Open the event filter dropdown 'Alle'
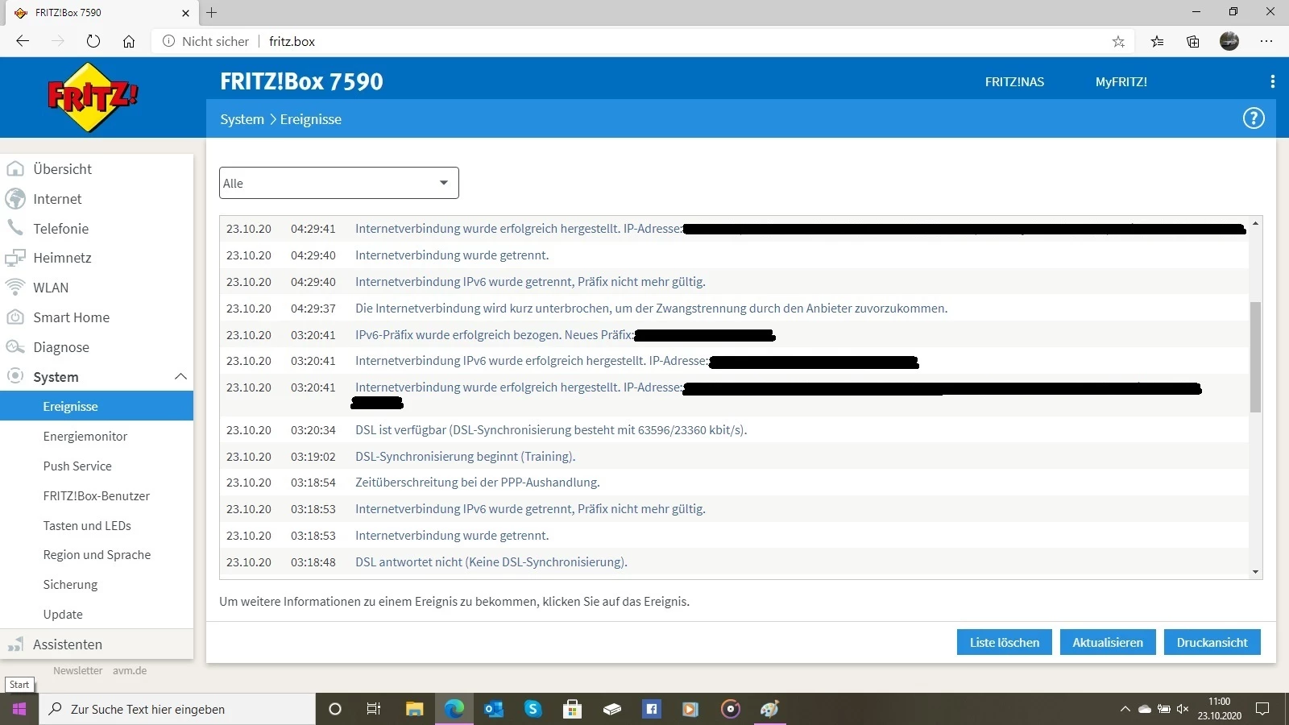This screenshot has width=1289, height=725. pos(339,183)
